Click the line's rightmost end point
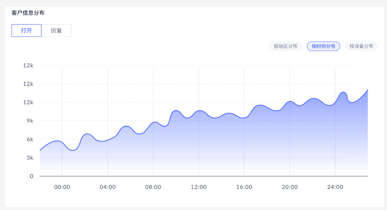387x210 pixels. 368,90
